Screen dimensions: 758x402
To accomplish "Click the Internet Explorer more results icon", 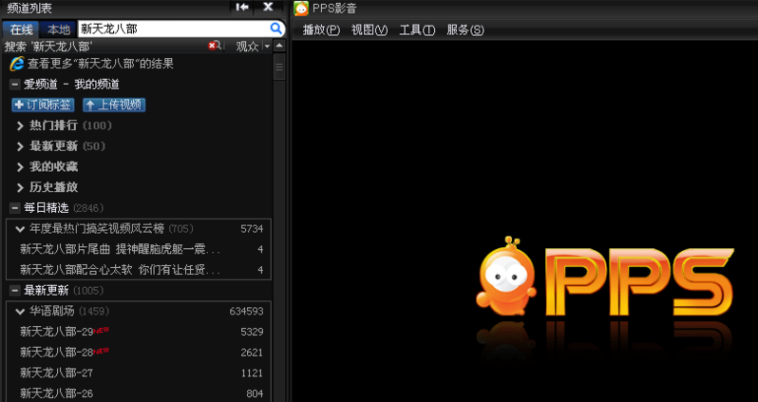I will [x=16, y=64].
